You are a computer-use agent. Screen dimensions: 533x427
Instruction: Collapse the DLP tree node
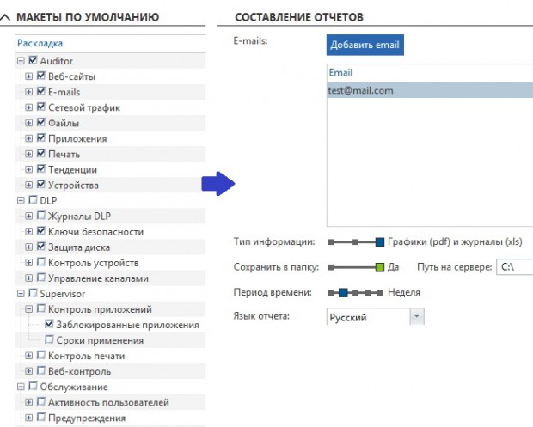click(x=21, y=201)
